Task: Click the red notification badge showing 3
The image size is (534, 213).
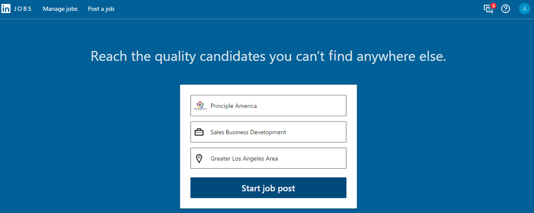Action: click(493, 6)
